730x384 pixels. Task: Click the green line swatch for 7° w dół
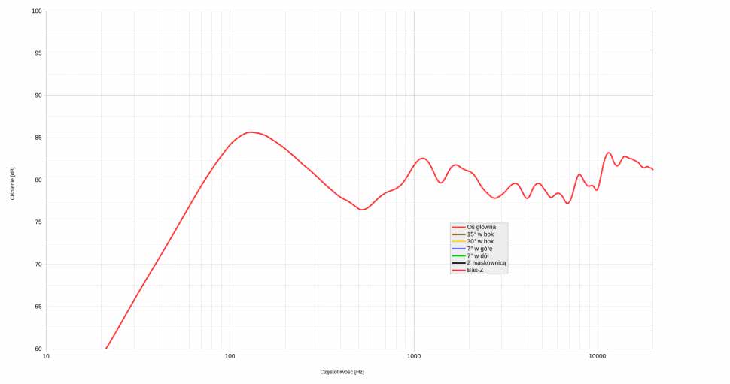[x=458, y=255]
